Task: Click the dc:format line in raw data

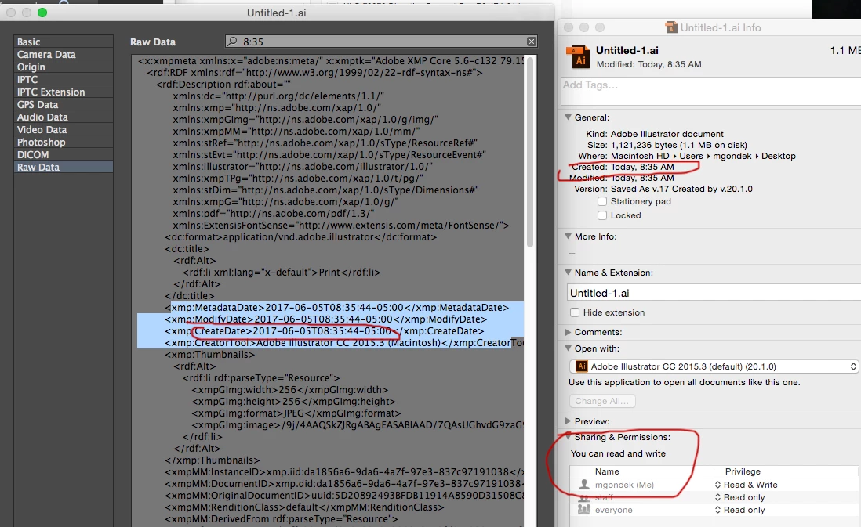Action: [301, 237]
